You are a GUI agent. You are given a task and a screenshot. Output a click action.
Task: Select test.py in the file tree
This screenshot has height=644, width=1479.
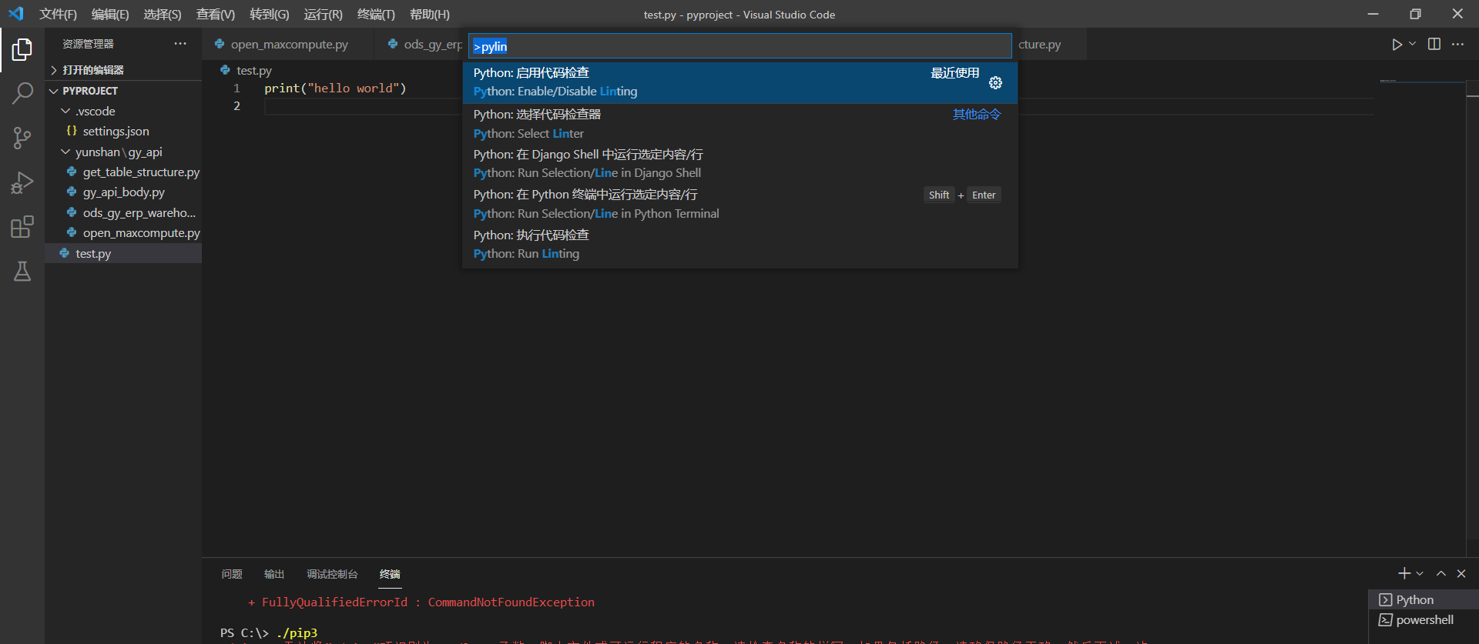click(123, 253)
